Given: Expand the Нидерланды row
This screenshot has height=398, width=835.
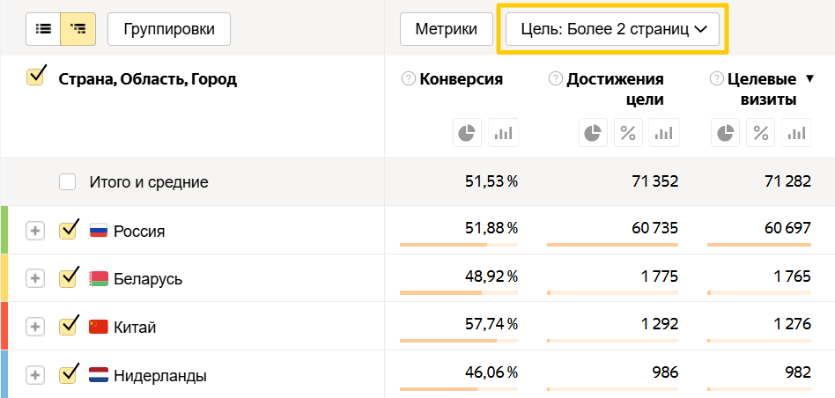Looking at the screenshot, I should 34,375.
